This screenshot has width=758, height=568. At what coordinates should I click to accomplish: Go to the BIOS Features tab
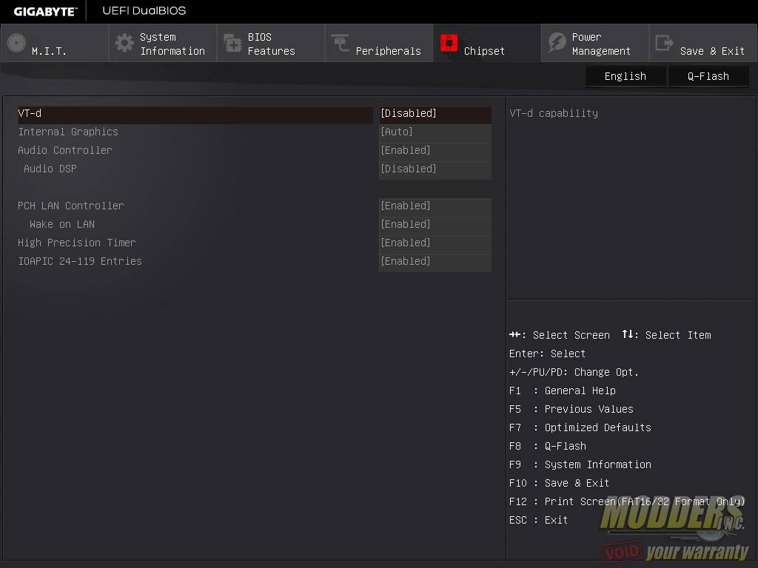click(271, 43)
